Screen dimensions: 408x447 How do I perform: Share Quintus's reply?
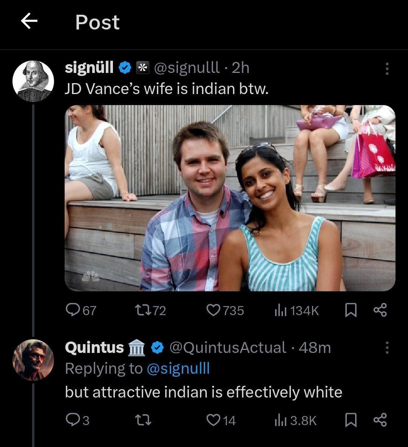[x=380, y=420]
